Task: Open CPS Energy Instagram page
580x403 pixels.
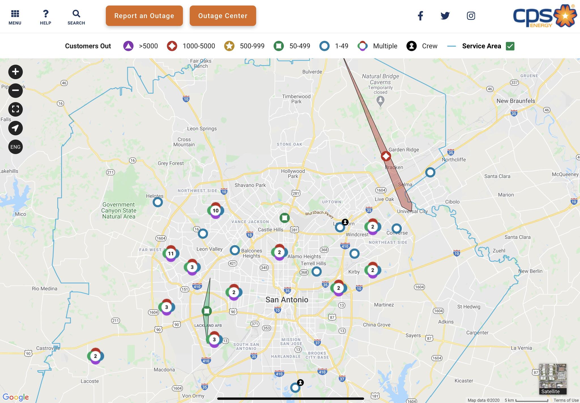Action: click(x=471, y=16)
